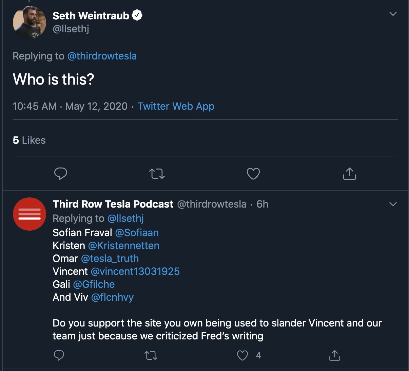Open @vincent13031925 profile mention
The height and width of the screenshot is (371, 409).
[x=135, y=271]
